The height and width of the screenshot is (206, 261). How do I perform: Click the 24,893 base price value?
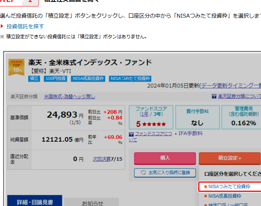62,115
